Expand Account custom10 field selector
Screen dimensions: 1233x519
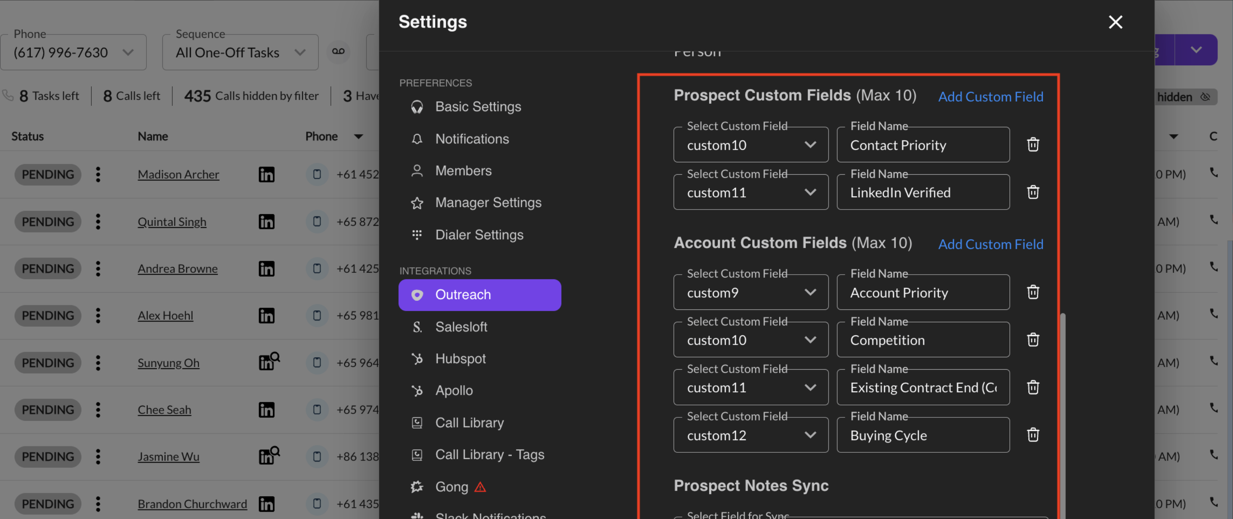click(750, 340)
